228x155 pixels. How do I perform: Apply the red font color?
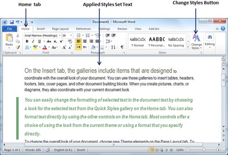[45, 47]
